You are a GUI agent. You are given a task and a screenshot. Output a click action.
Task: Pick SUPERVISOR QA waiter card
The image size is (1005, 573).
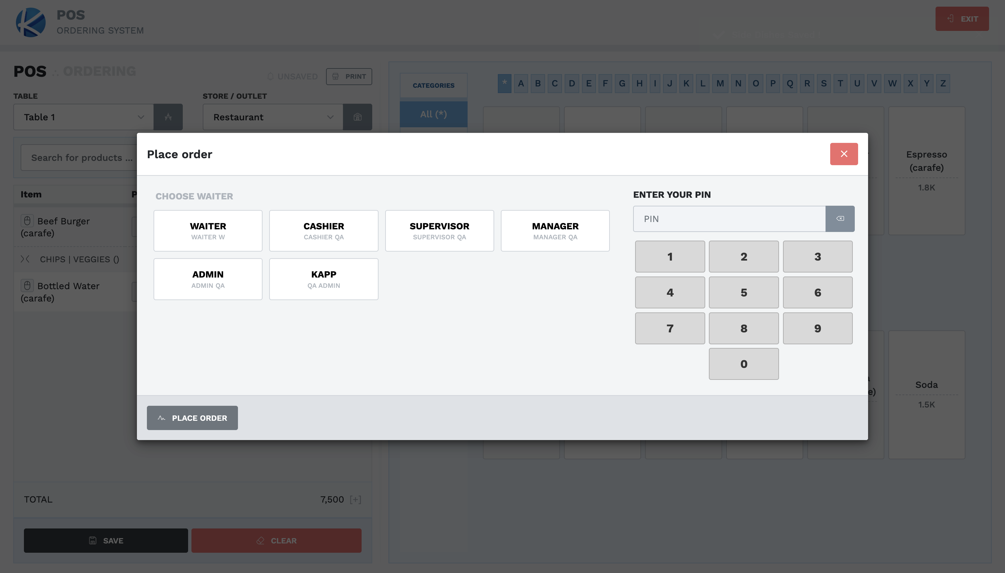tap(439, 231)
